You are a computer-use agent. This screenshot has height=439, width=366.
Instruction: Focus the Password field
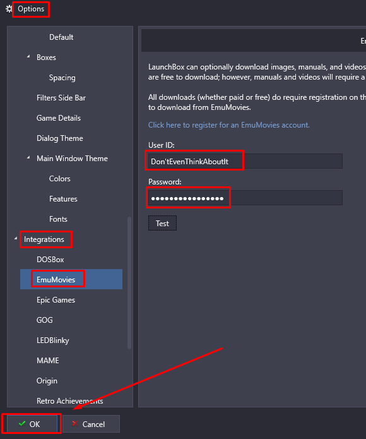click(x=245, y=198)
